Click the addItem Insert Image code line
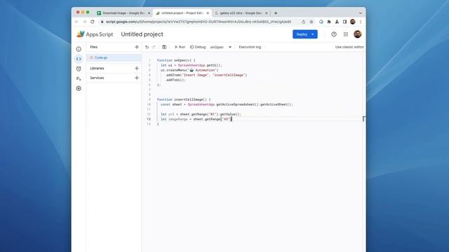The image size is (449, 252). pyautogui.click(x=206, y=75)
